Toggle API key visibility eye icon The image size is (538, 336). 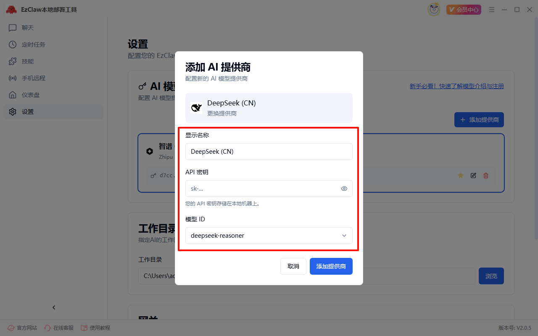point(344,189)
